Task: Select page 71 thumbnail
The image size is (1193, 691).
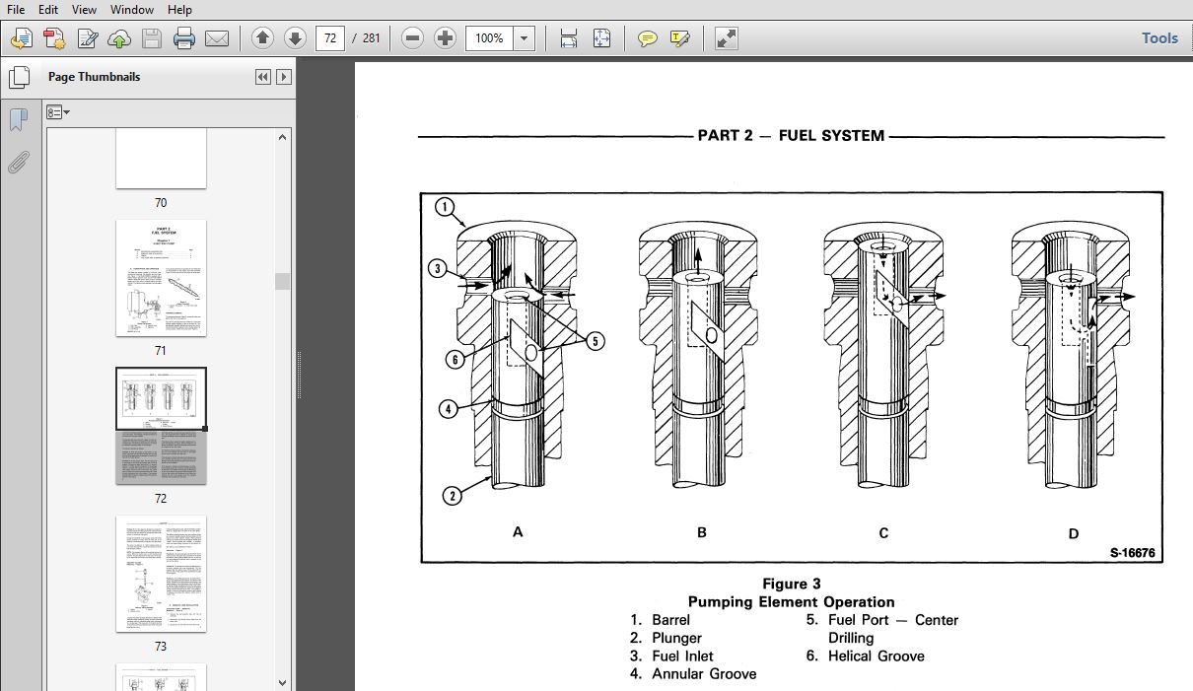Action: [x=161, y=278]
